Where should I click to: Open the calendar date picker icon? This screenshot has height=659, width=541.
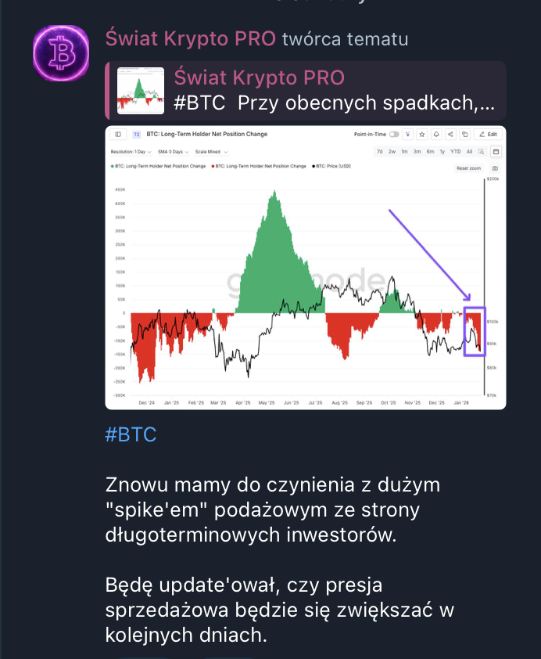coord(496,152)
